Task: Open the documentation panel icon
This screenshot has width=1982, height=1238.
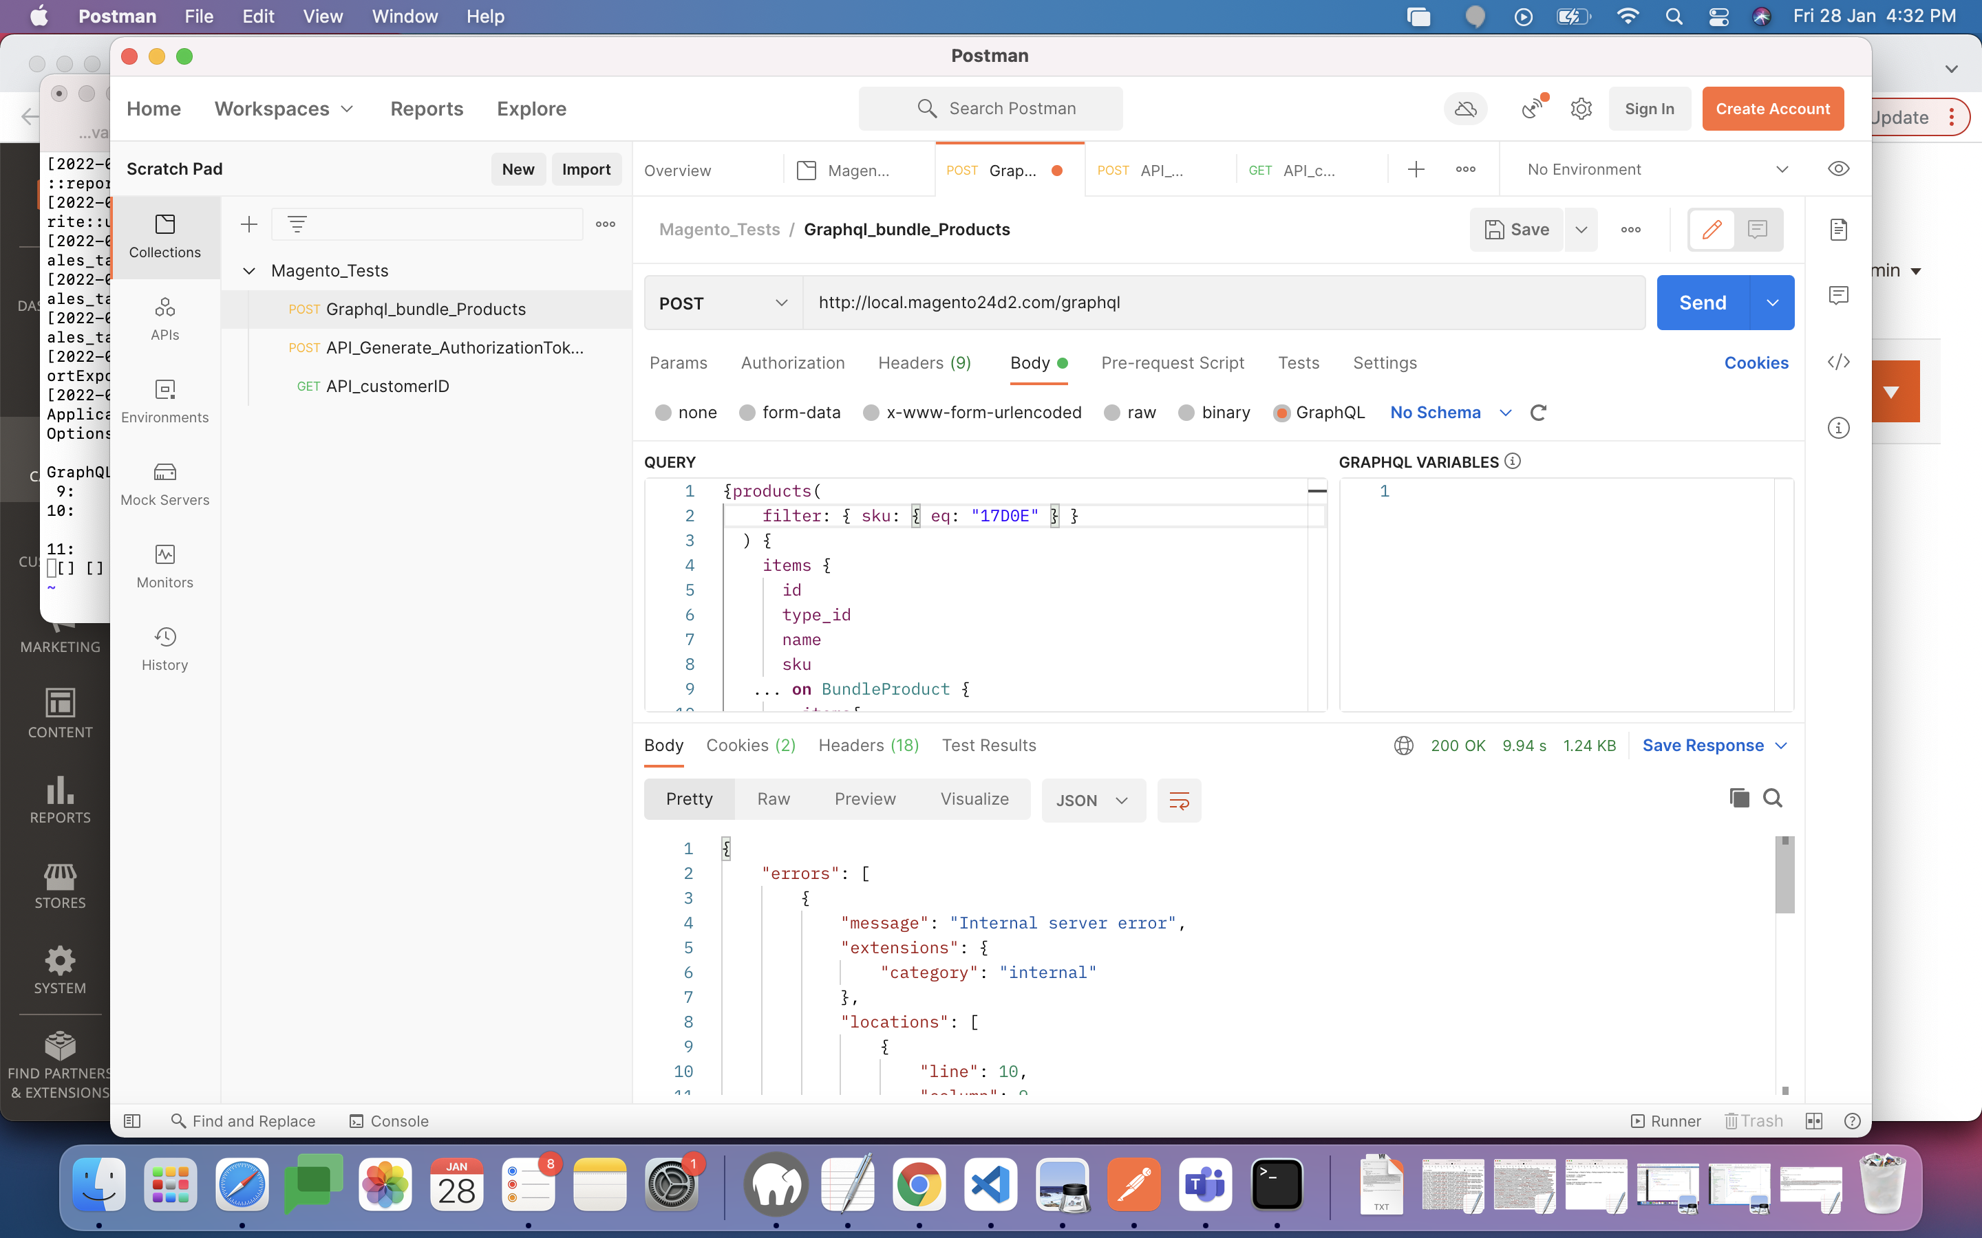Action: click(1839, 230)
